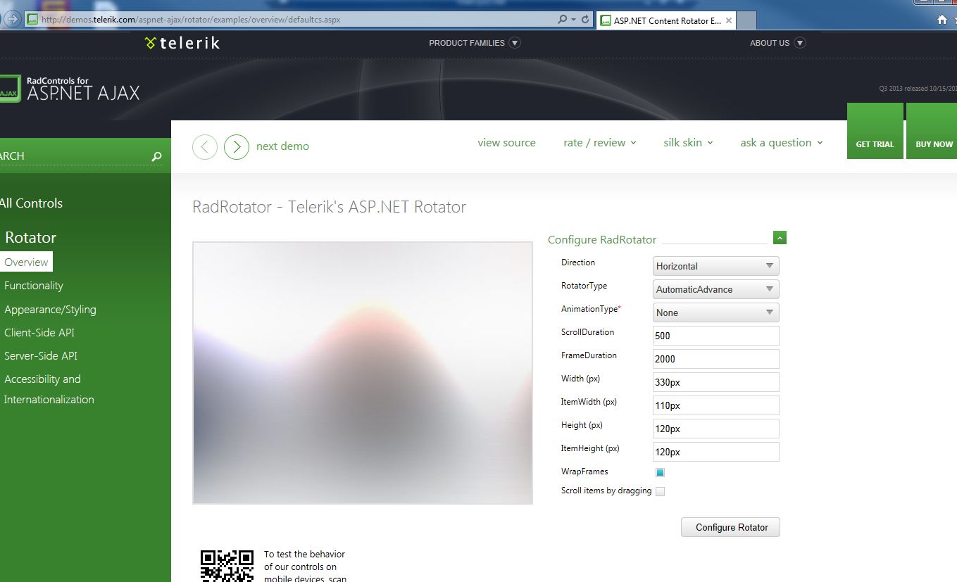Viewport: 957px width, 582px height.
Task: Open the rate / review dropdown
Action: (600, 143)
